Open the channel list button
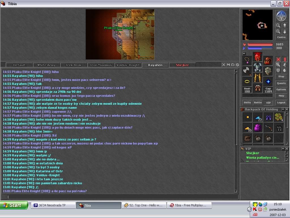 [233, 65]
